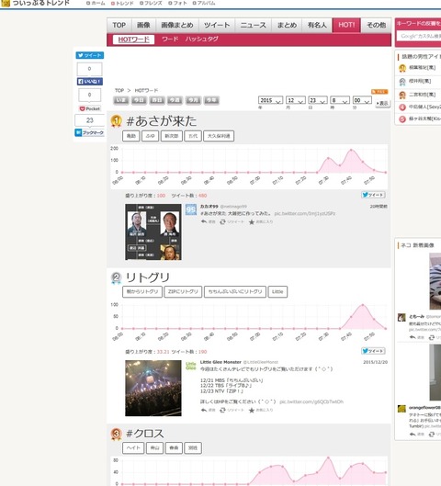The image size is (441, 486).
Task: Click the #クロス trend heading
Action: (x=145, y=434)
